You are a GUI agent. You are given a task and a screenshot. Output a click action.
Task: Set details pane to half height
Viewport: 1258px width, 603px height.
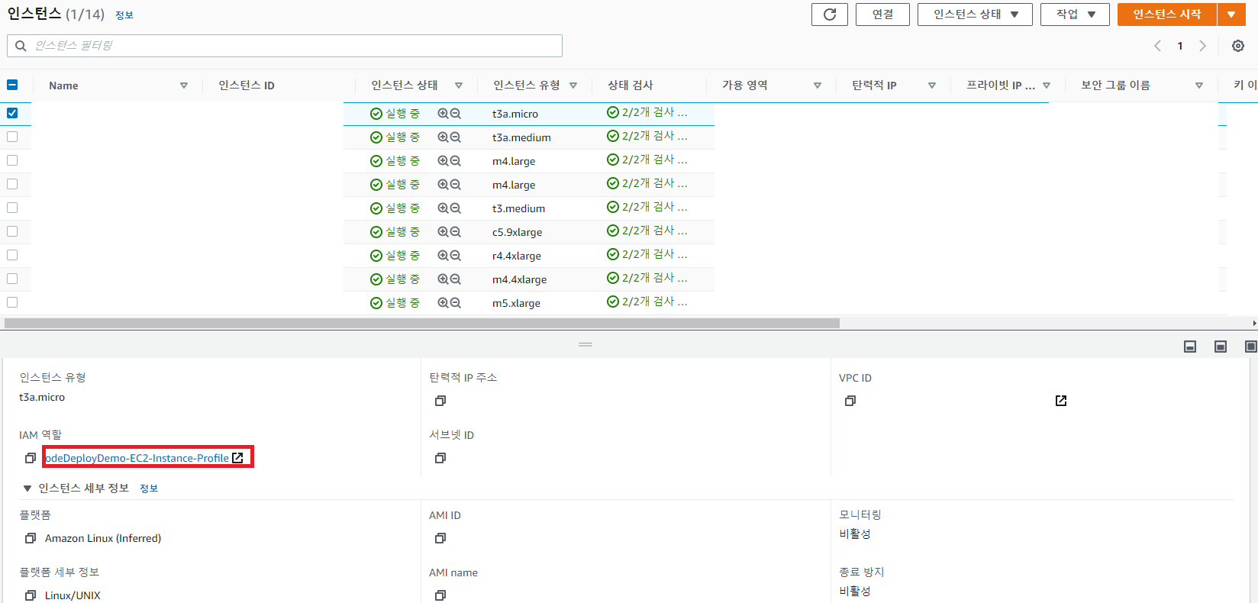1221,347
